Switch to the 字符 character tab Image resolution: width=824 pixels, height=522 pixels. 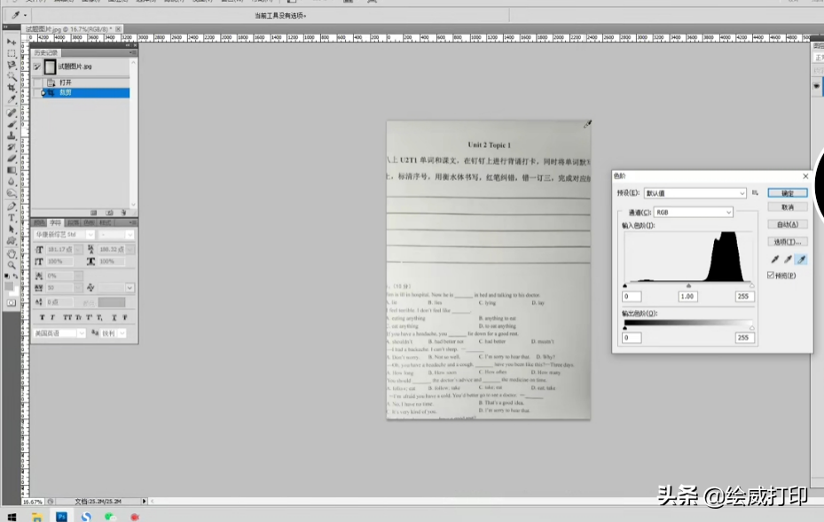pyautogui.click(x=55, y=223)
